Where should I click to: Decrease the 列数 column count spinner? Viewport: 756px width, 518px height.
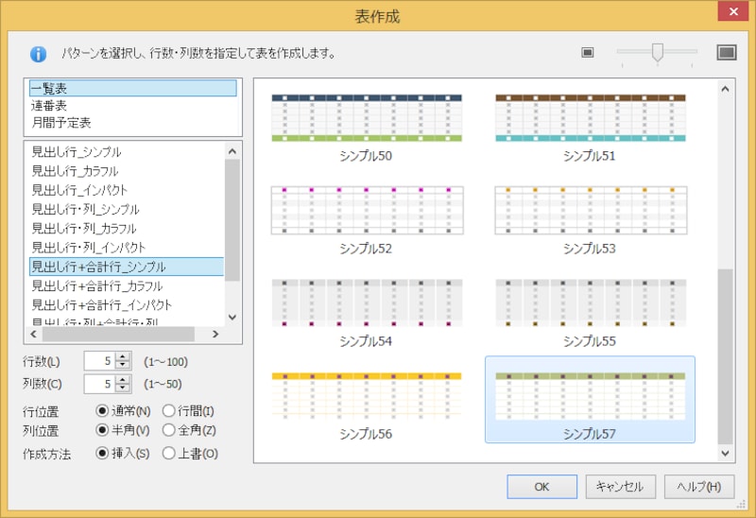pos(122,388)
